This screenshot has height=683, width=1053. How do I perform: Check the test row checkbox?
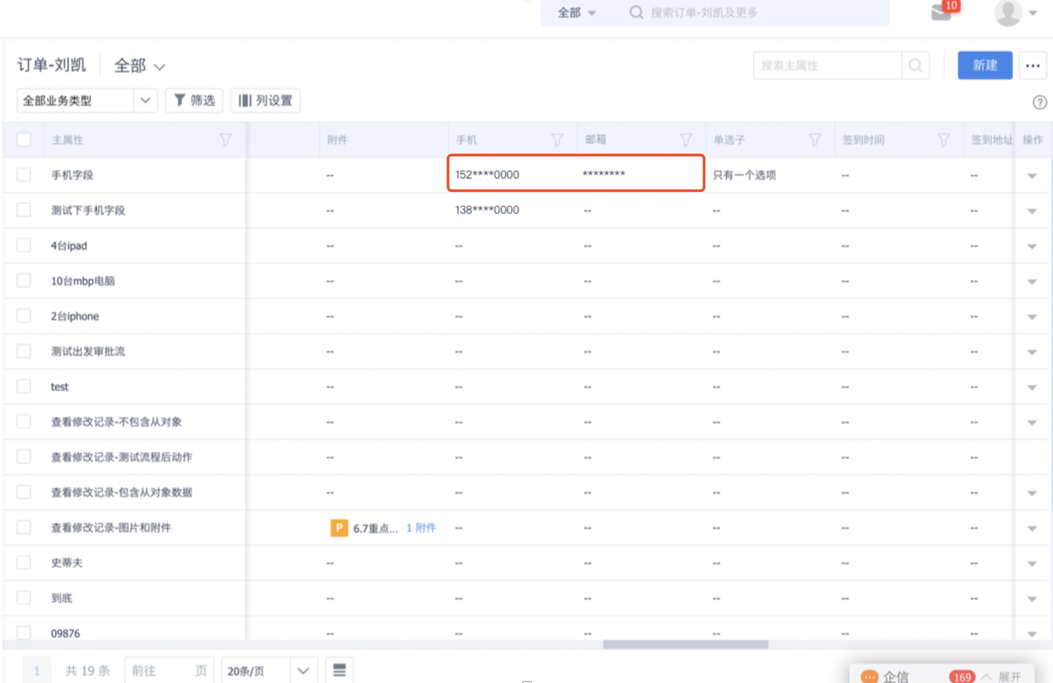pyautogui.click(x=24, y=386)
